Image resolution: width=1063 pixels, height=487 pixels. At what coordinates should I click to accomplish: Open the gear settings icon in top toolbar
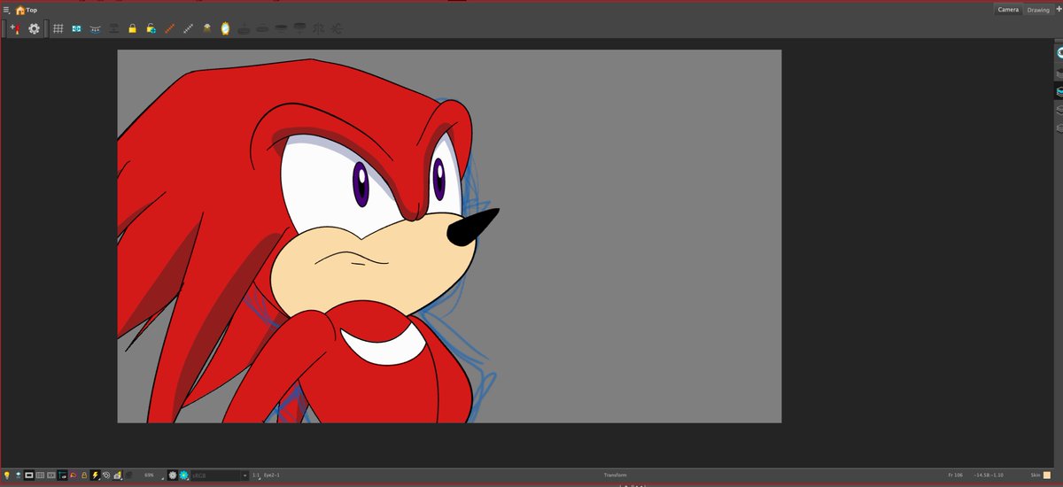click(x=34, y=28)
